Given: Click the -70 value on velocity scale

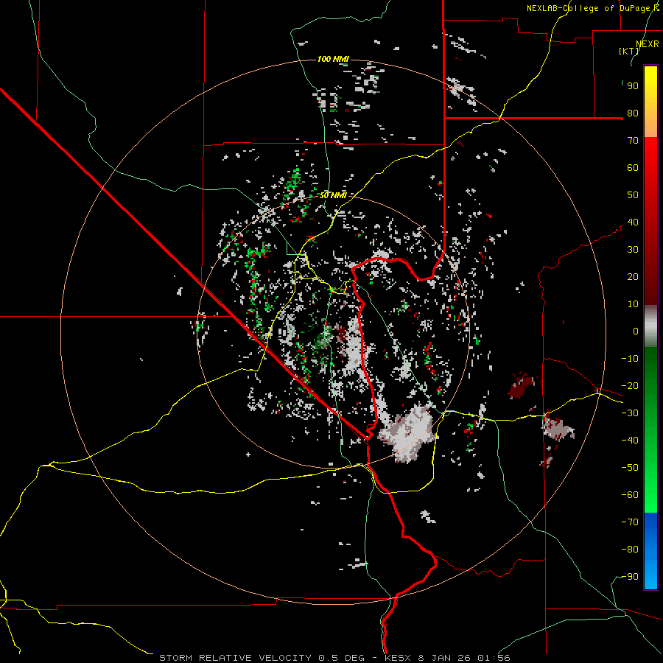Looking at the screenshot, I should (630, 522).
